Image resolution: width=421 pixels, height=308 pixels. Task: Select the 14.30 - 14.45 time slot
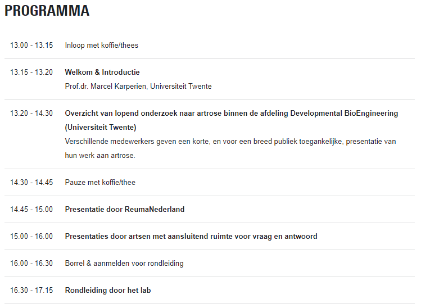pyautogui.click(x=31, y=182)
